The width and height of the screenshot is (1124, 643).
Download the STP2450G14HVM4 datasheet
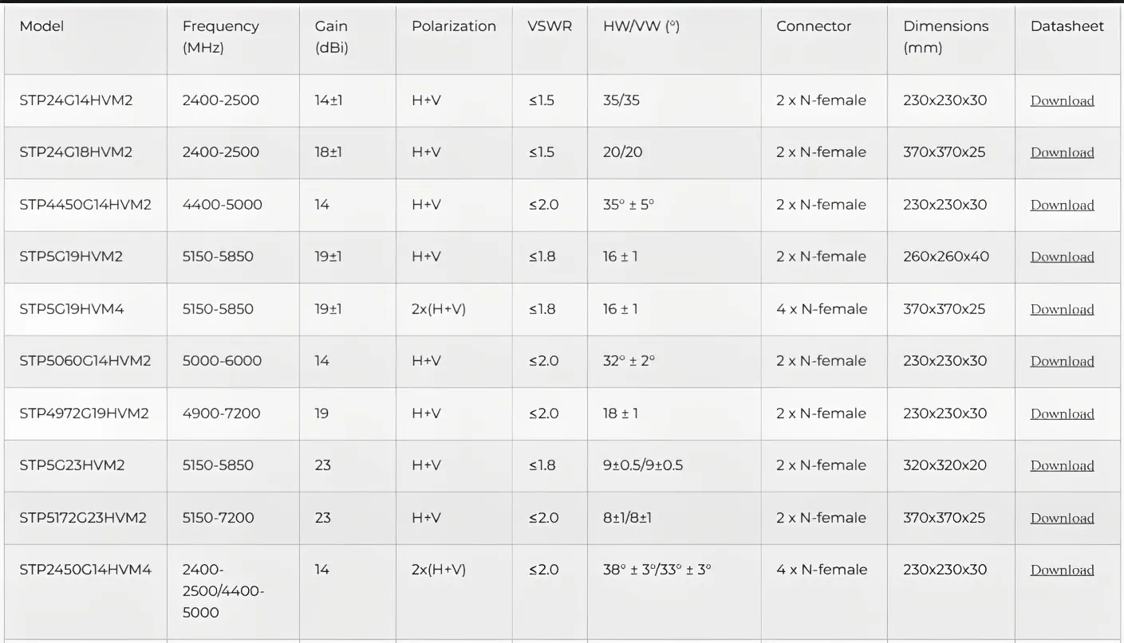click(x=1062, y=570)
